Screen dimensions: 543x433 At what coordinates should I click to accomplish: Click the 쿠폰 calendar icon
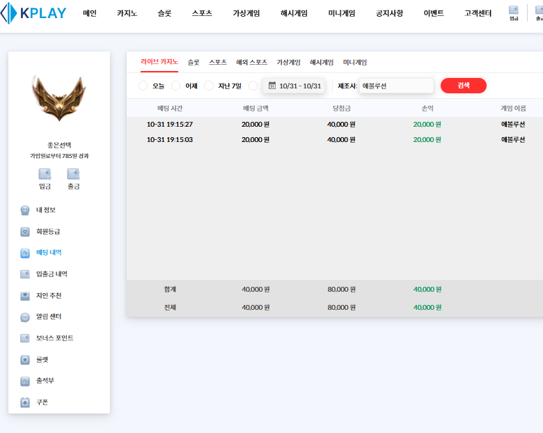pos(25,402)
